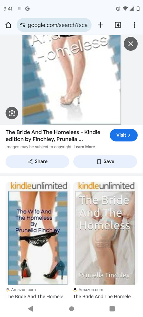Open the tab switcher showing 4 tabs
The width and height of the screenshot is (143, 317).
tap(118, 25)
